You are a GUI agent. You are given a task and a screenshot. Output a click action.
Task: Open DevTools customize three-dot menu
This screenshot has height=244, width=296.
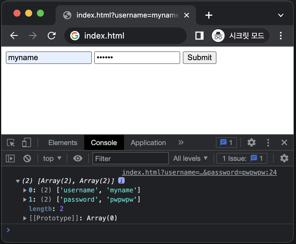click(x=268, y=143)
